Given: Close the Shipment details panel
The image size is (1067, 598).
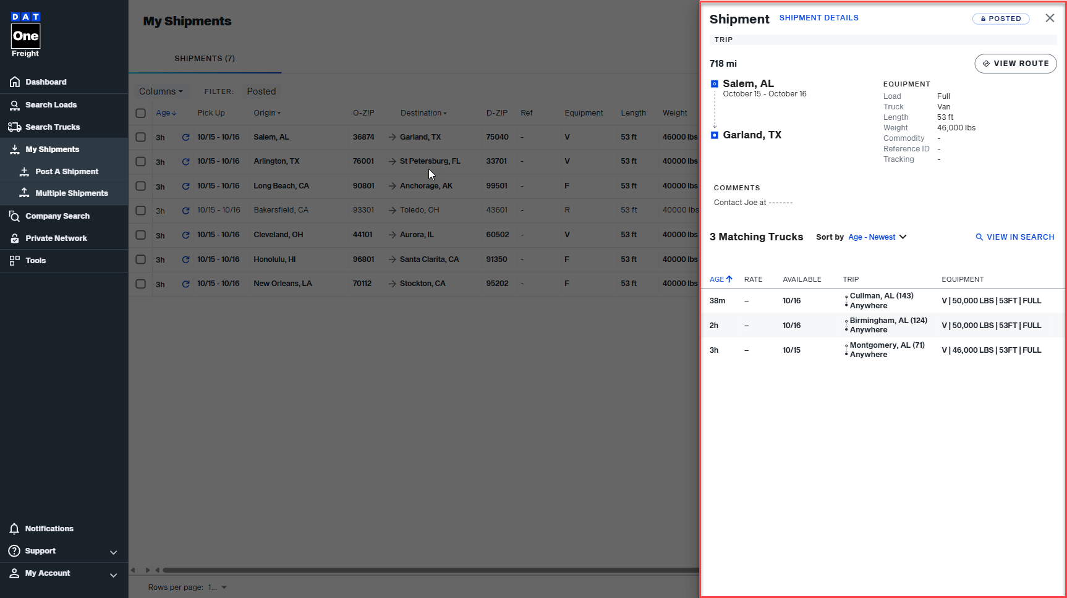Looking at the screenshot, I should 1050,18.
